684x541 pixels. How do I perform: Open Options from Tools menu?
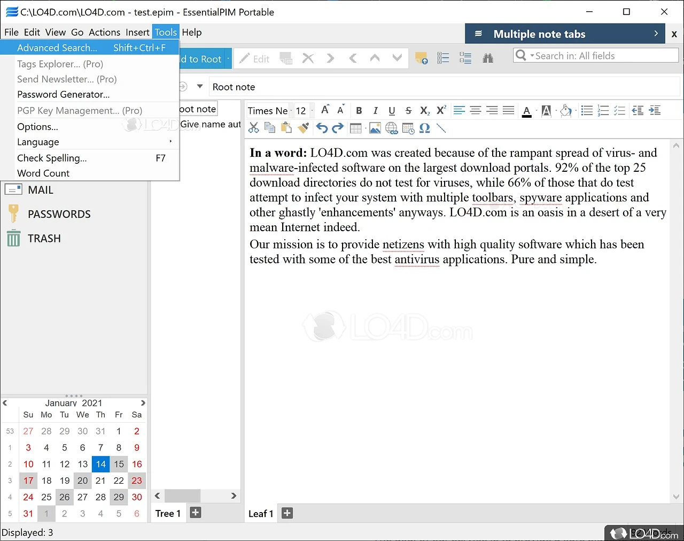[x=89, y=126]
